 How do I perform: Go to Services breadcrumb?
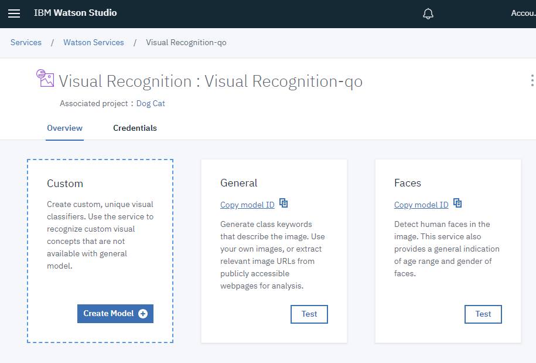pos(26,42)
